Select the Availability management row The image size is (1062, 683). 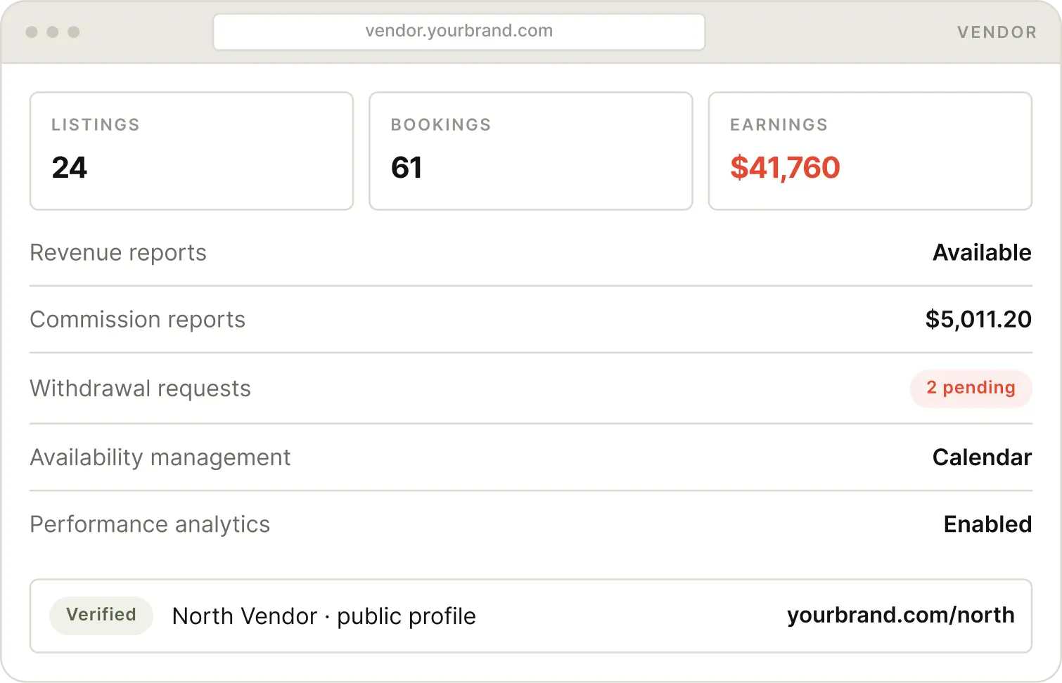coord(531,457)
